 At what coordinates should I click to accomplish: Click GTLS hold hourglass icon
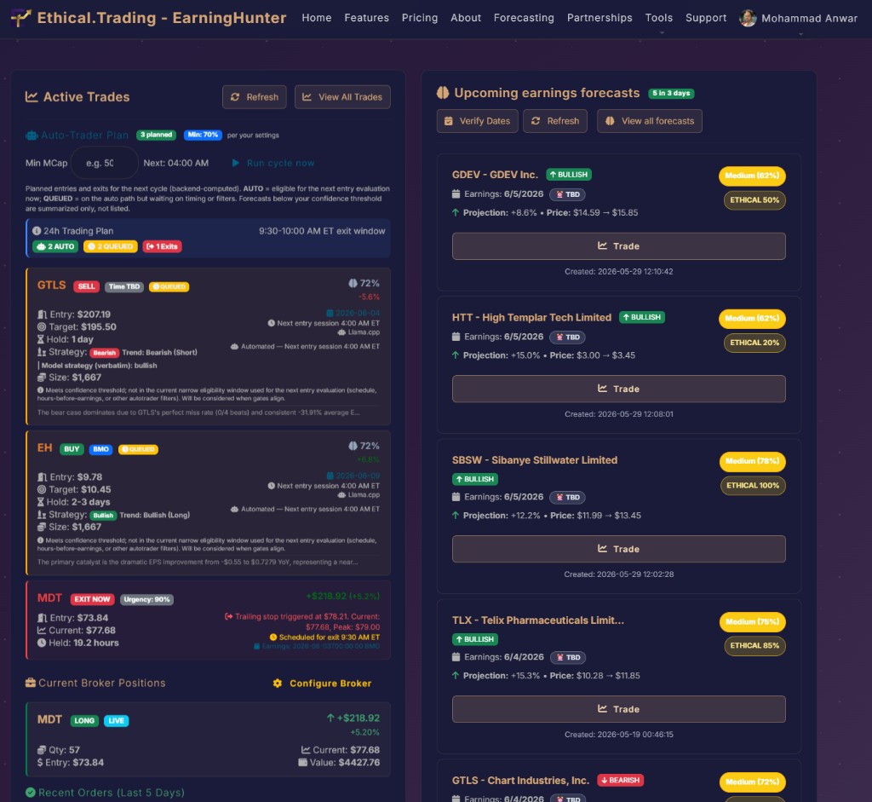coord(41,339)
